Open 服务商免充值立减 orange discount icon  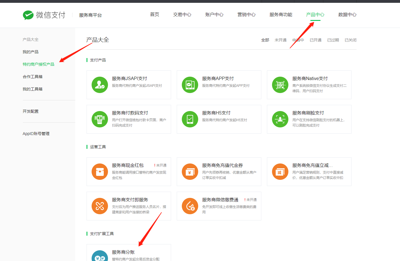pos(280,172)
